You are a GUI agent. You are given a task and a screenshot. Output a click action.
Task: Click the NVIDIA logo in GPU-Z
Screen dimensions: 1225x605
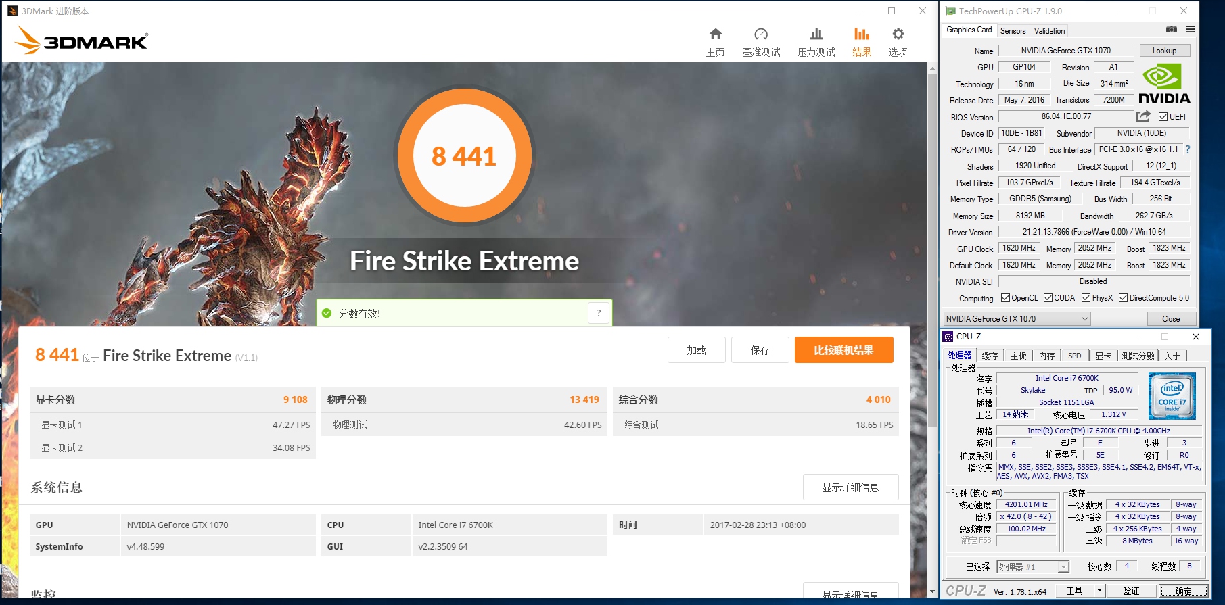pos(1164,83)
